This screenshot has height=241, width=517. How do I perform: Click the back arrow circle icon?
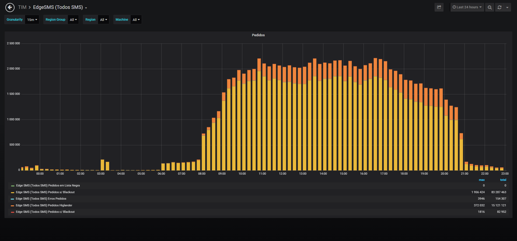[10, 7]
